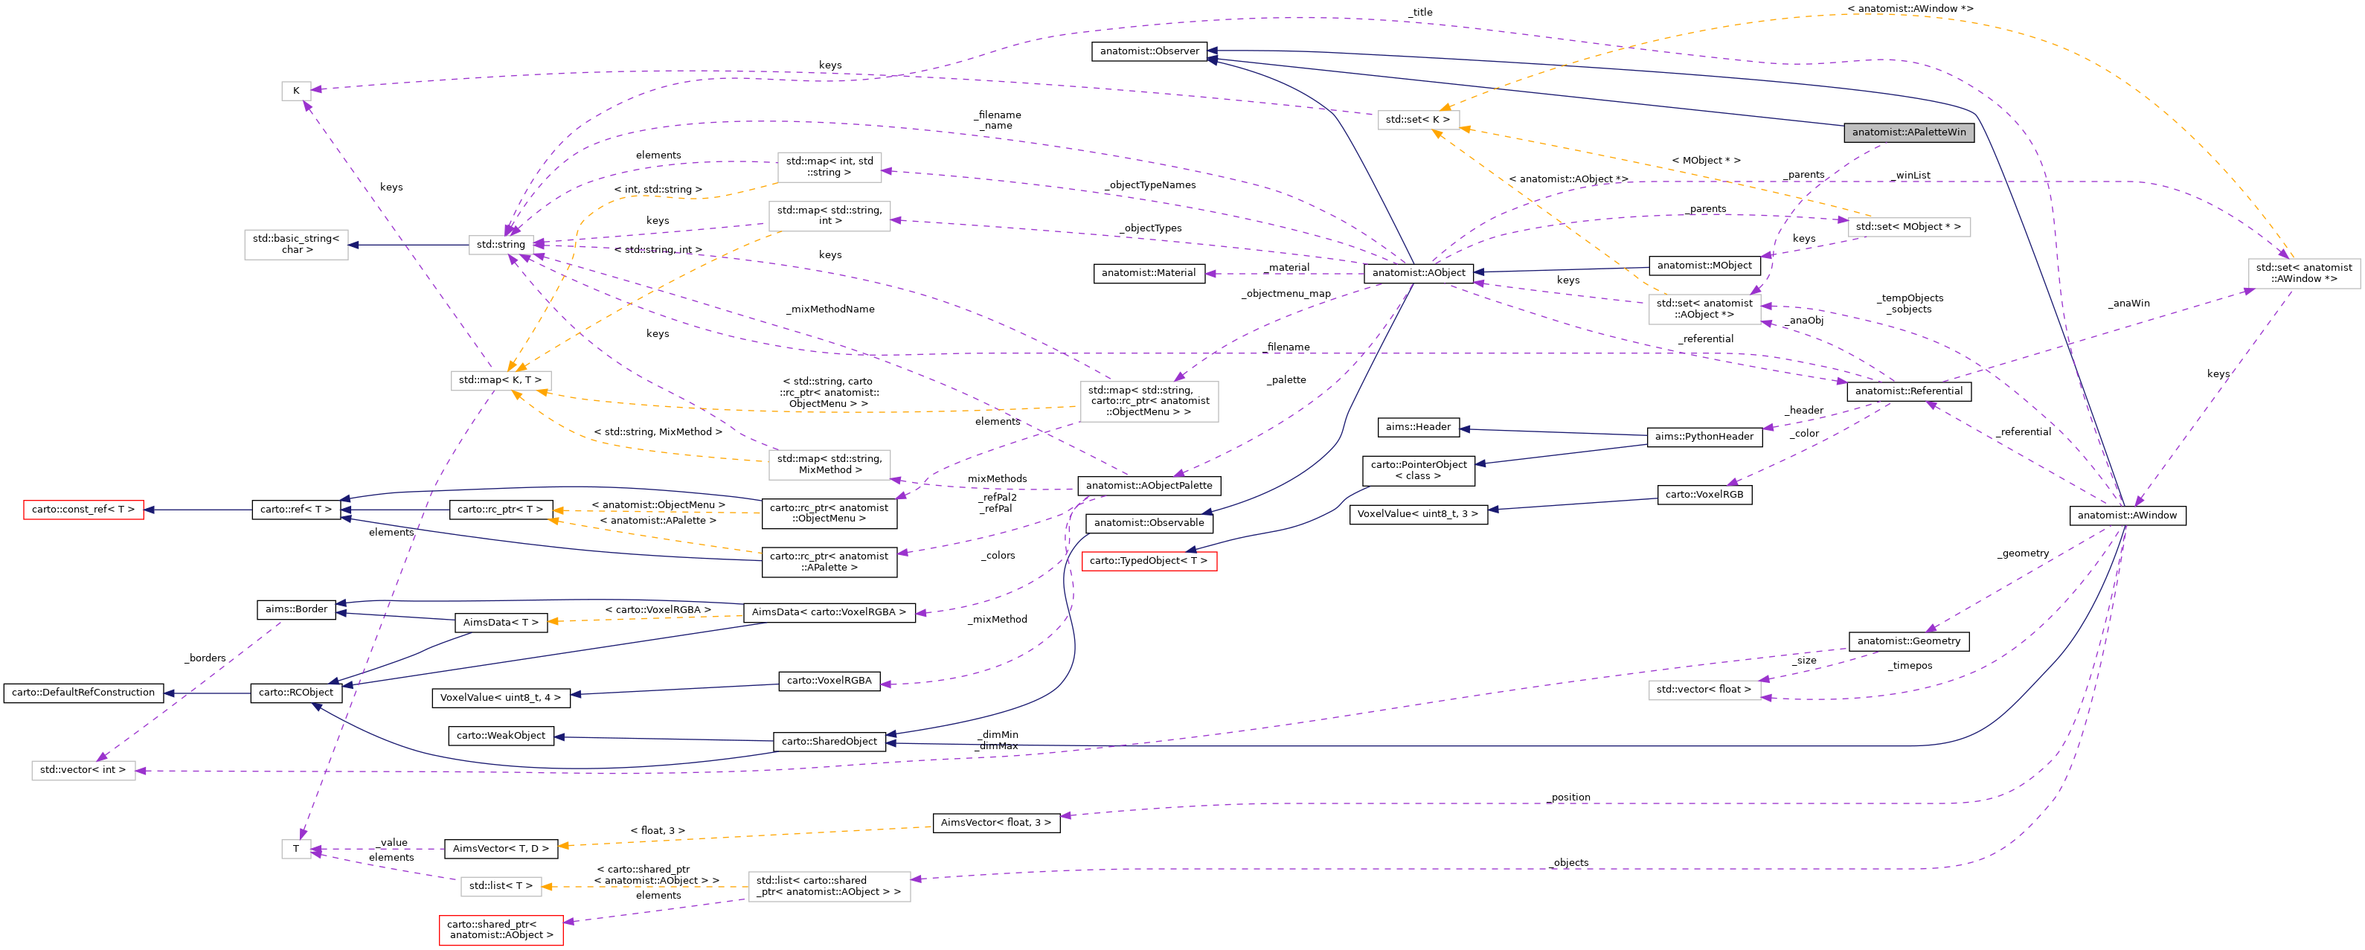Open the anatomist::Material class node
Screen dimensions: 2365x950
(1149, 274)
